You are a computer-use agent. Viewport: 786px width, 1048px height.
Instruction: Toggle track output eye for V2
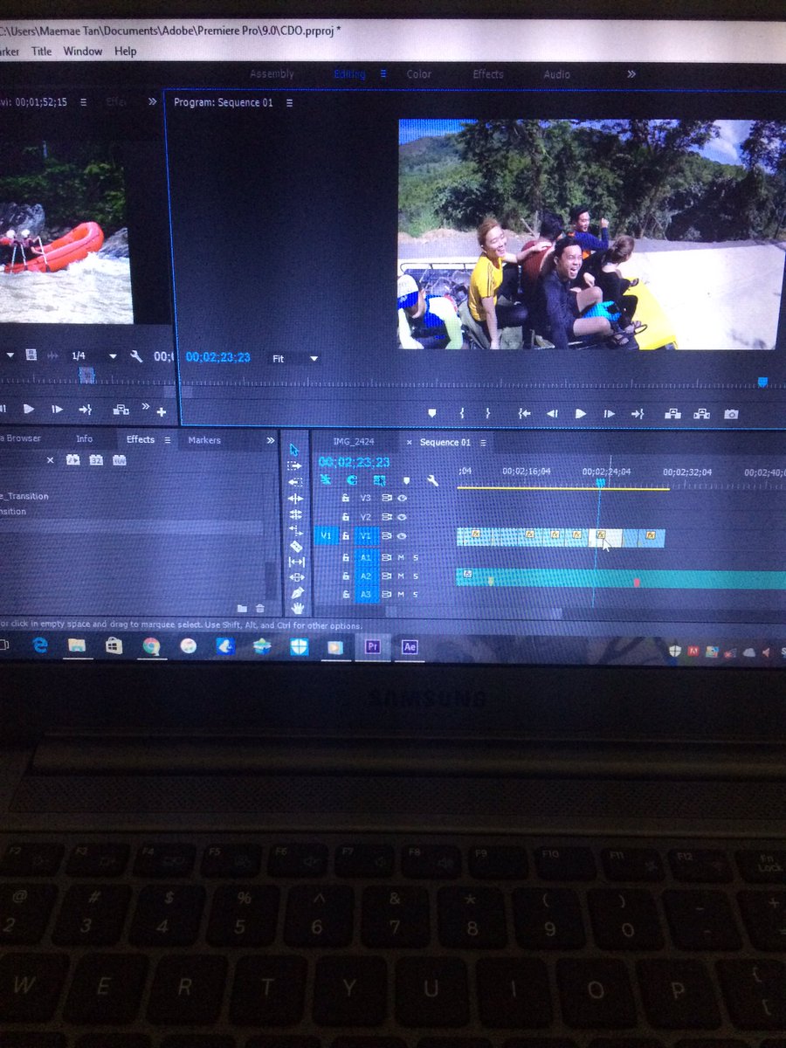402,517
